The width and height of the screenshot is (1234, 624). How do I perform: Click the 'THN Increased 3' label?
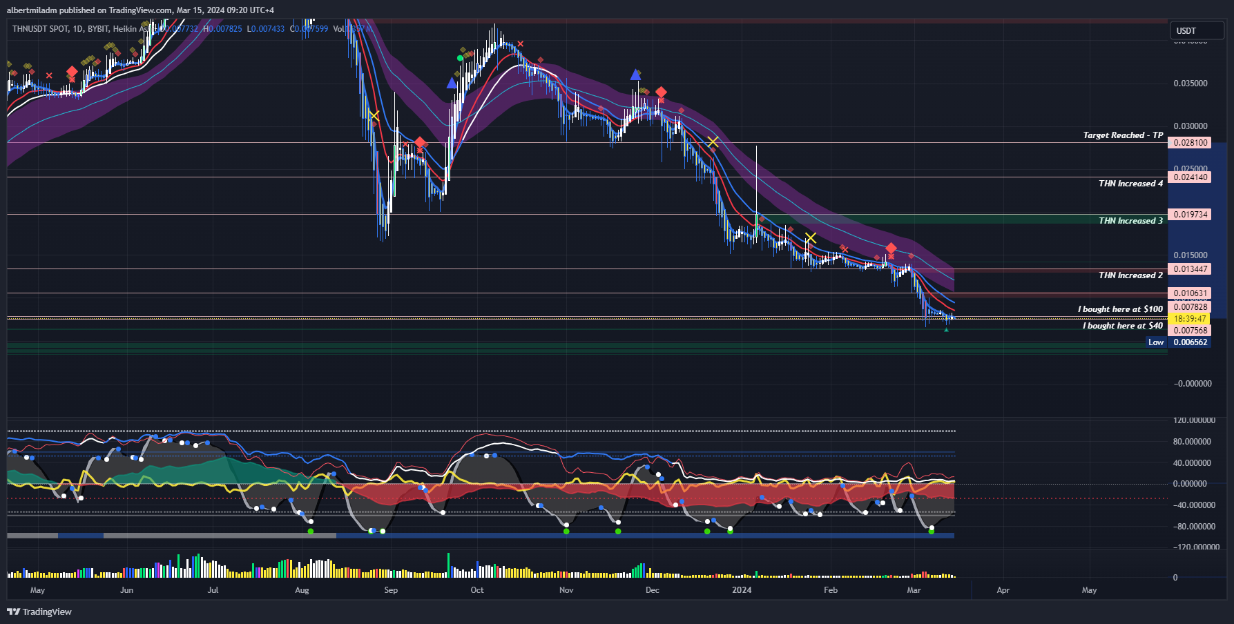pyautogui.click(x=1130, y=221)
